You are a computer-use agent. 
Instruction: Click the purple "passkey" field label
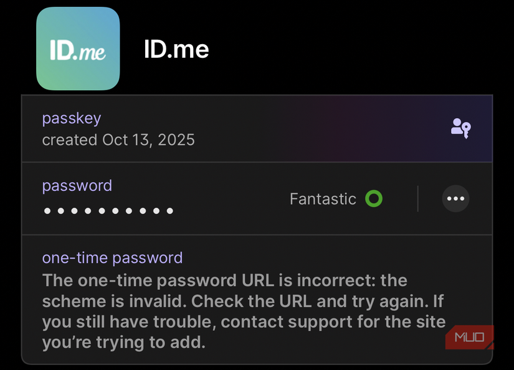(71, 118)
